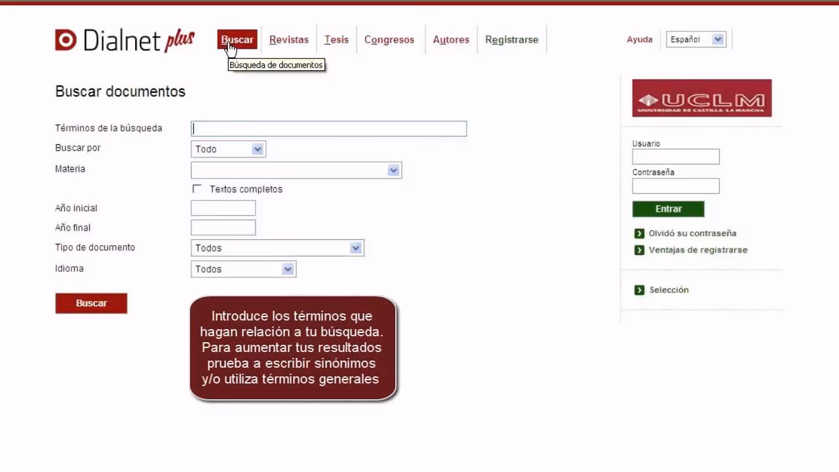
Task: Click the red Buscar submit button
Action: (91, 303)
